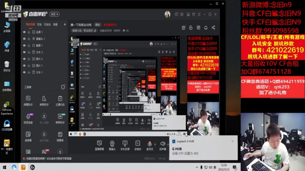
Task: Add a 手机投屏 source
Action: pyautogui.click(x=125, y=146)
